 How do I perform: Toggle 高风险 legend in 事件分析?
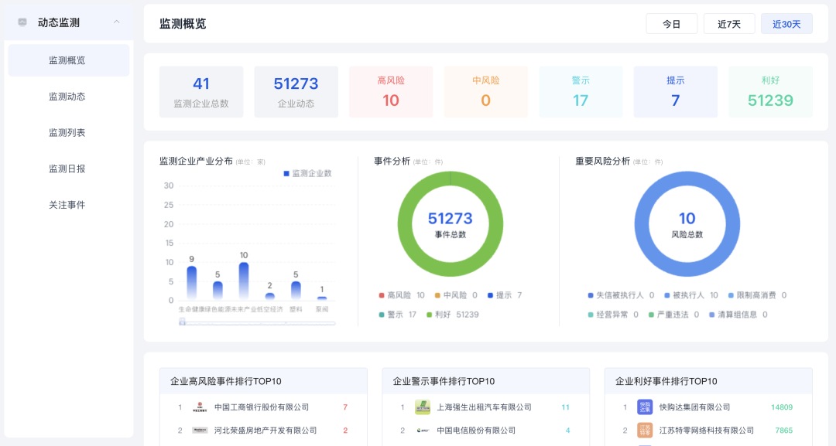click(x=402, y=295)
